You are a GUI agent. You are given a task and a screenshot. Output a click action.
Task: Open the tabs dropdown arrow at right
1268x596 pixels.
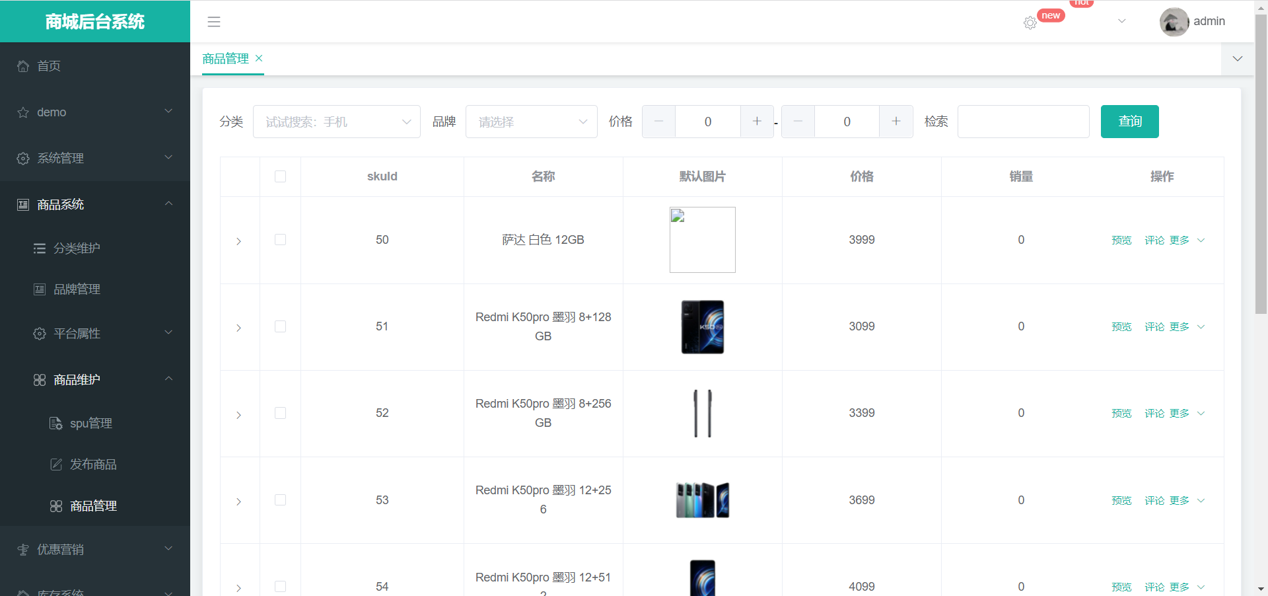tap(1238, 59)
